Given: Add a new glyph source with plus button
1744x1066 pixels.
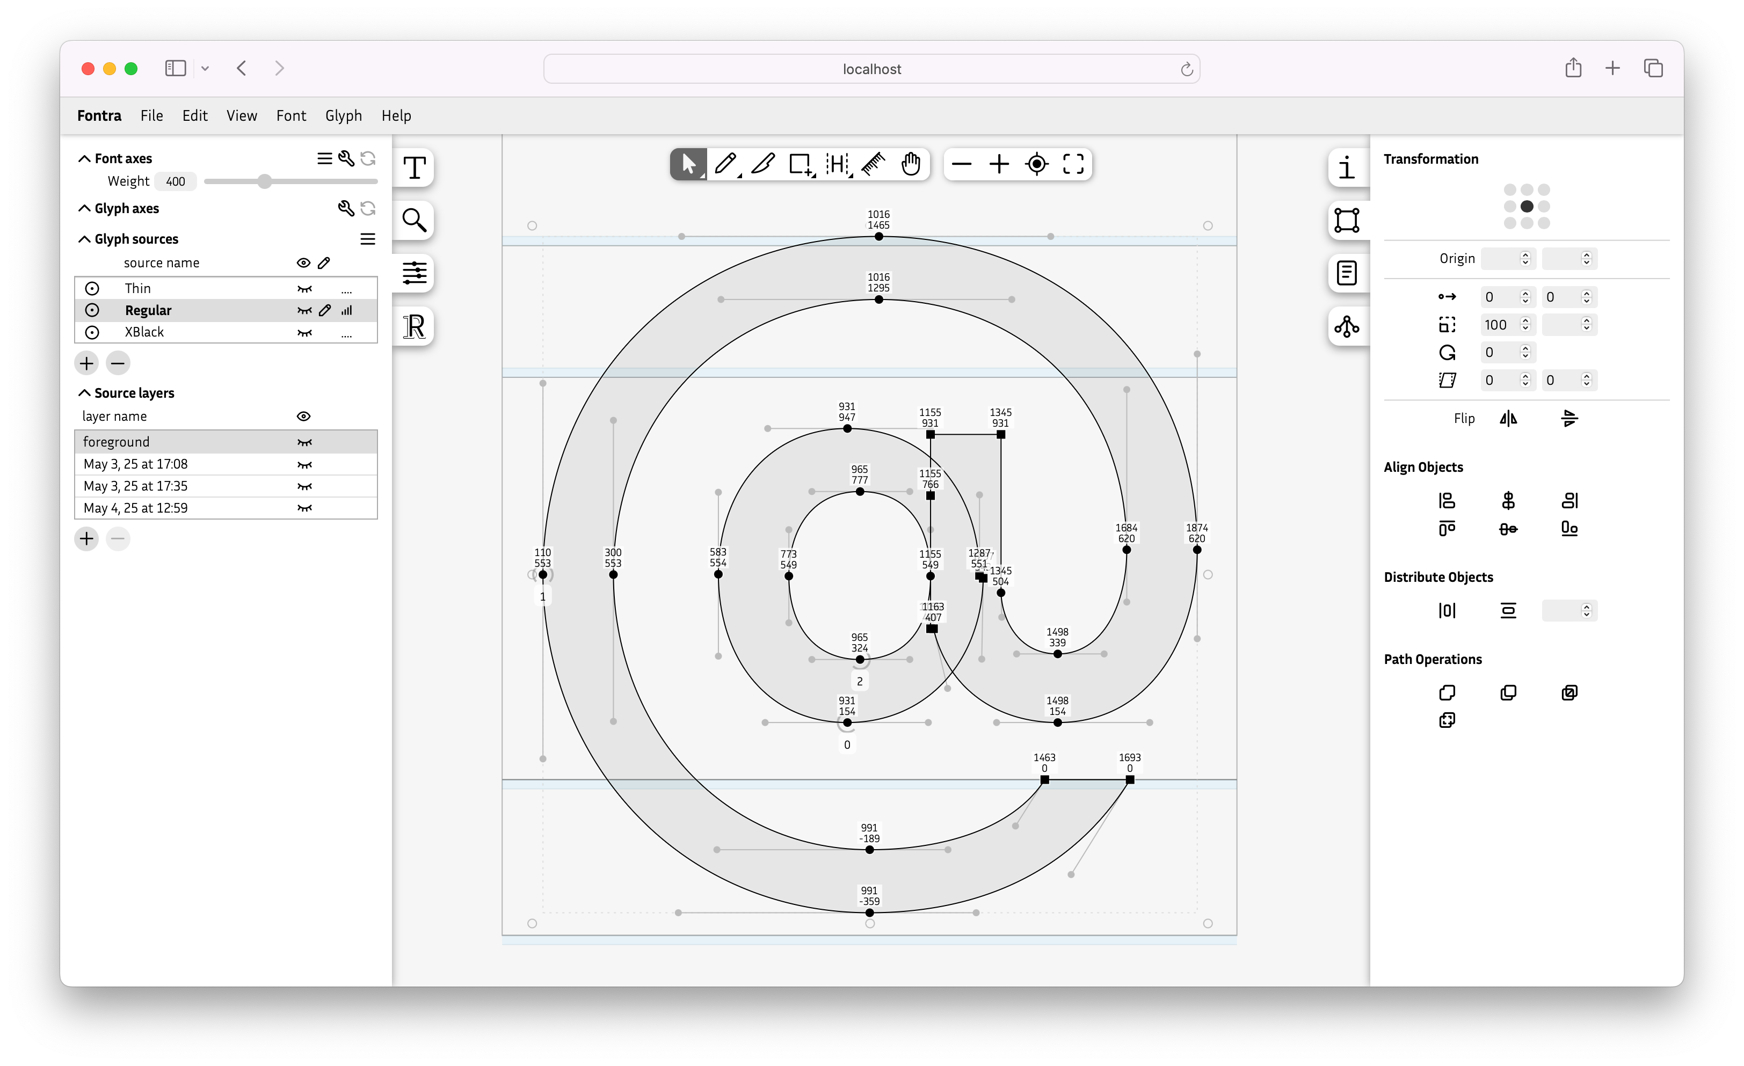Looking at the screenshot, I should (x=86, y=363).
